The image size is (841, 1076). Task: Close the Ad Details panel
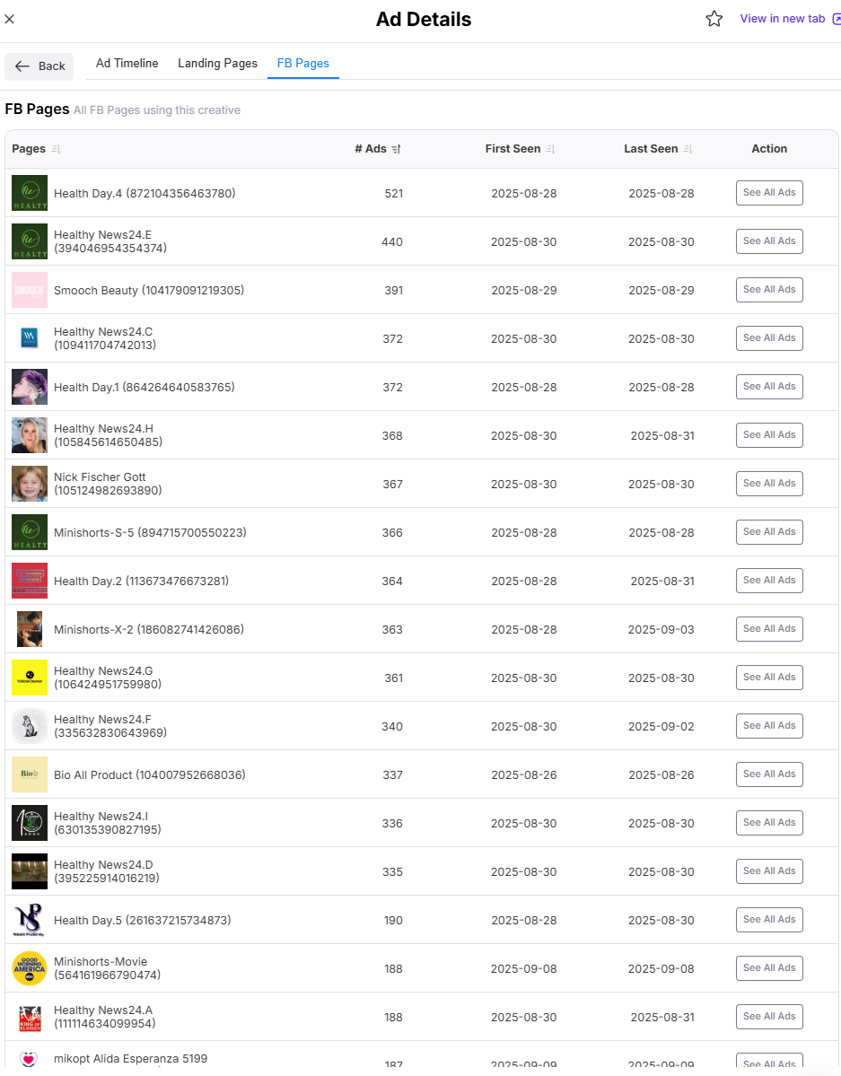pos(10,19)
